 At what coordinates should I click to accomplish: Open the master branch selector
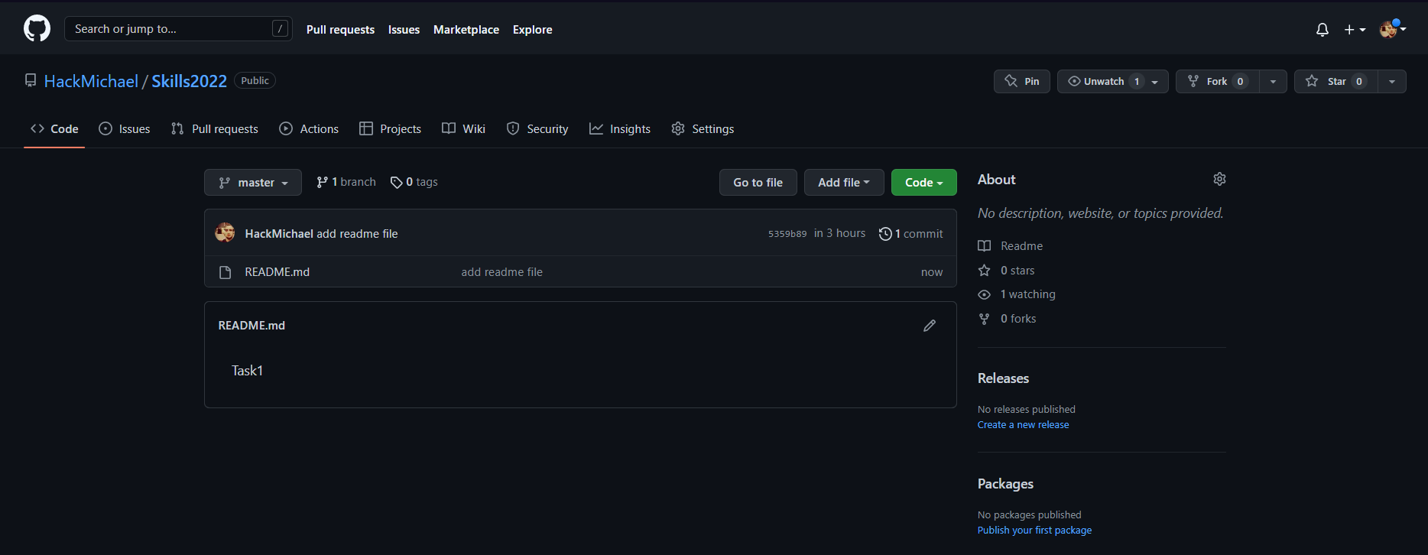253,182
